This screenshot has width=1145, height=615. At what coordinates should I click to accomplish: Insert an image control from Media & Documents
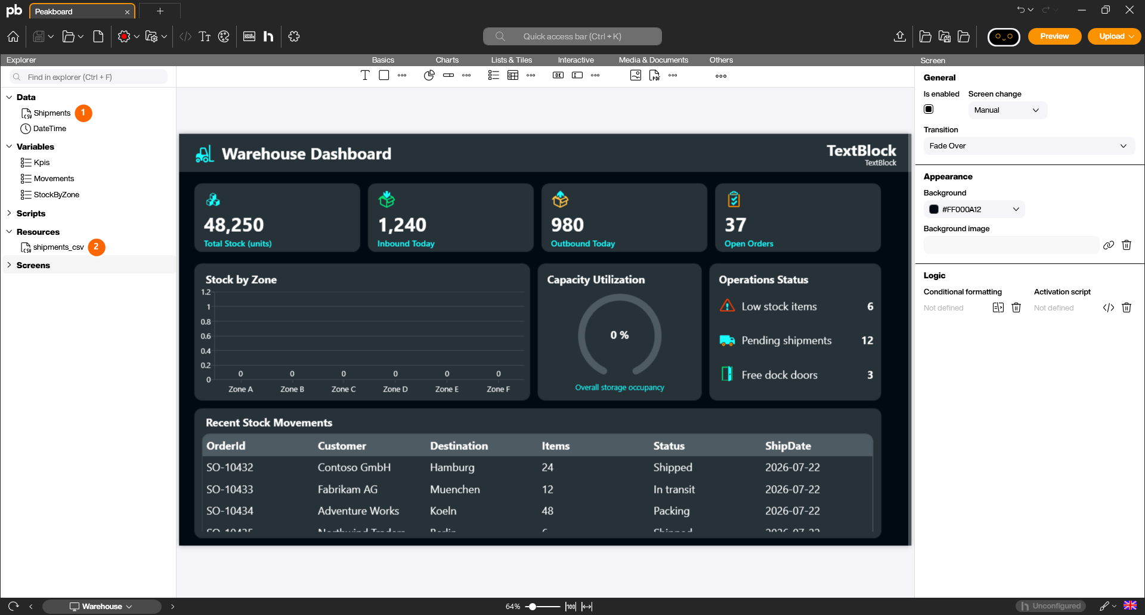636,75
